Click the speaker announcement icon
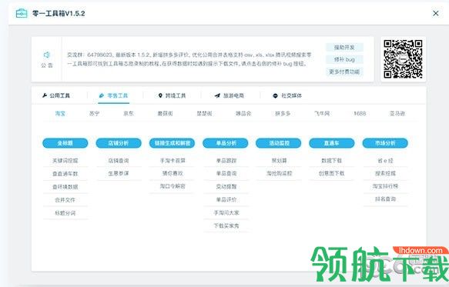449x287 pixels. (x=47, y=55)
